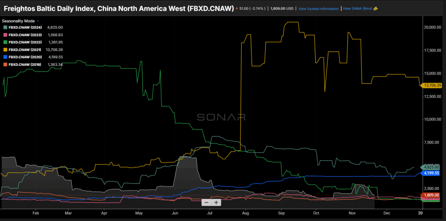Select the FBXD.CNAW (2022) legend label
Screen dimensions: 446x221
tap(25, 42)
